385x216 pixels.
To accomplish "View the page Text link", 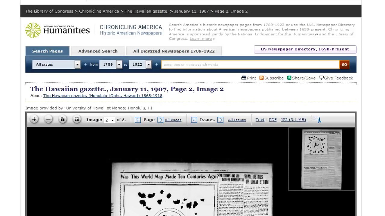I will point(260,120).
